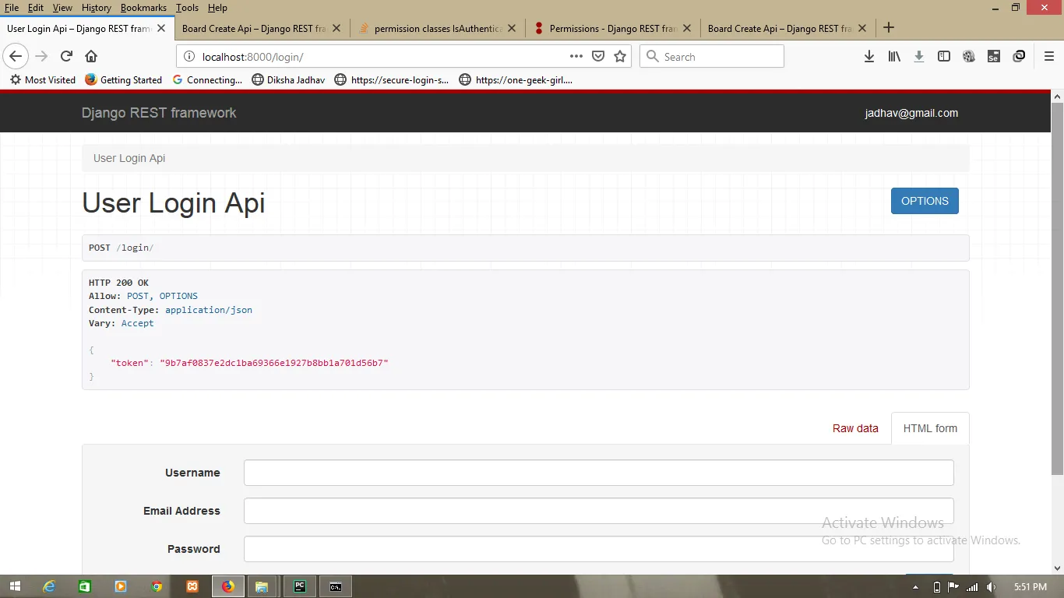Open the Help menu

[217, 7]
